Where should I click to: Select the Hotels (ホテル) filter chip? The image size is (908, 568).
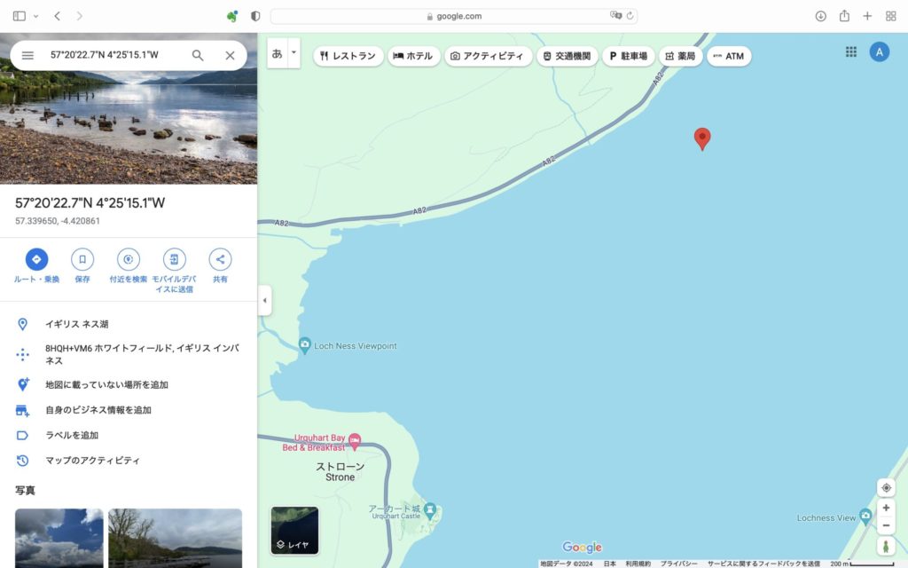tap(413, 56)
